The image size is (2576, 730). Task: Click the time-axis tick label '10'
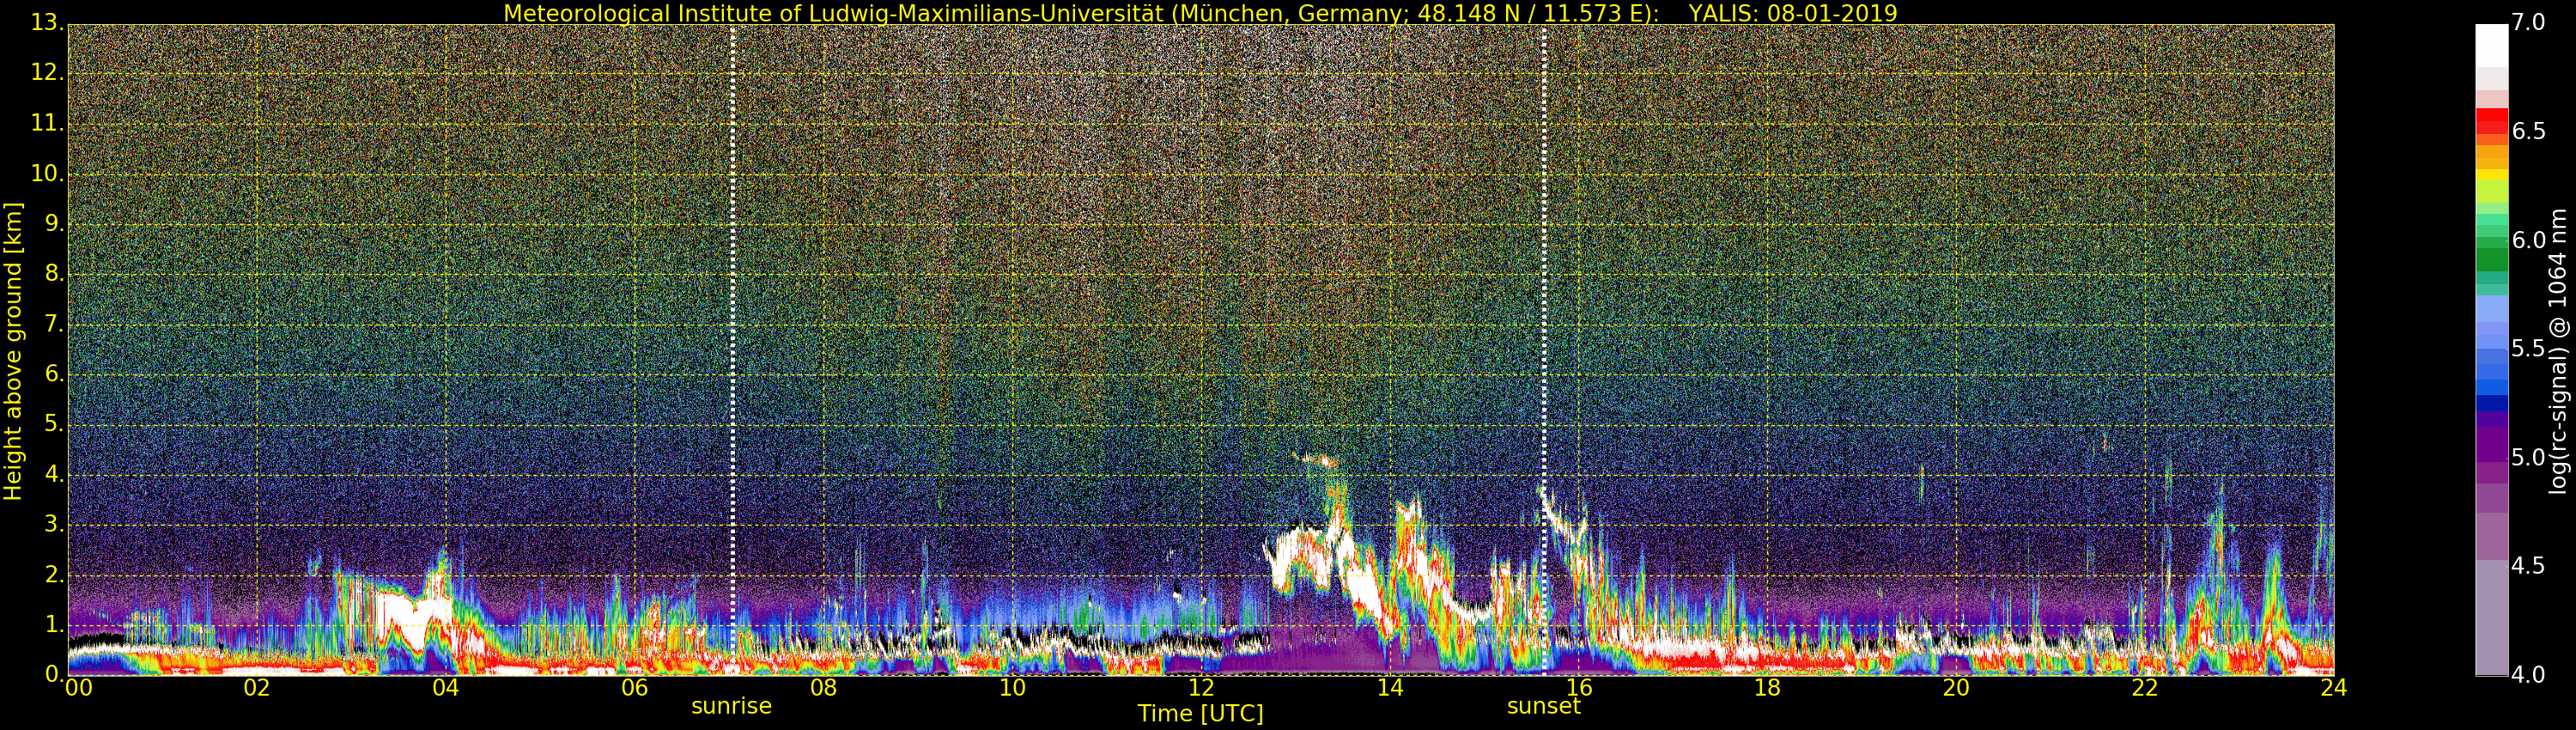[1013, 688]
